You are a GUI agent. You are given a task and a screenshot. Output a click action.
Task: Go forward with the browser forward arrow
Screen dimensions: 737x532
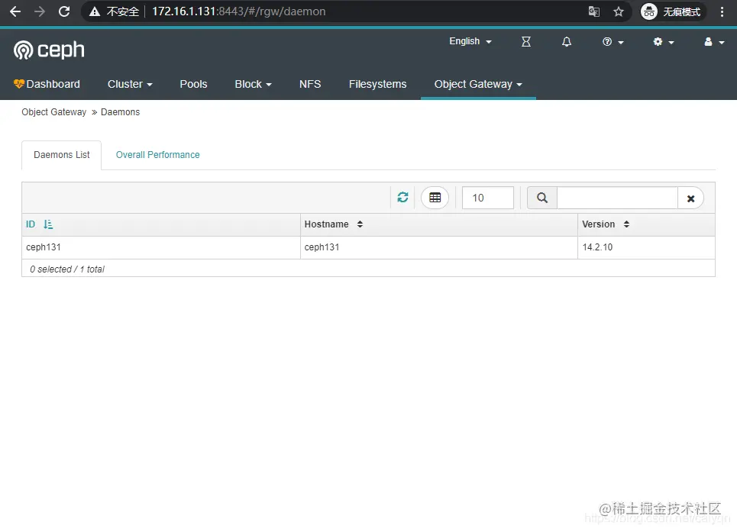40,11
